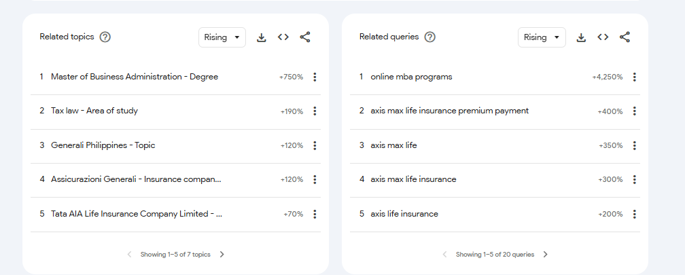This screenshot has width=685, height=275.
Task: Open options menu for Generali Philippines topic
Action: (x=315, y=145)
